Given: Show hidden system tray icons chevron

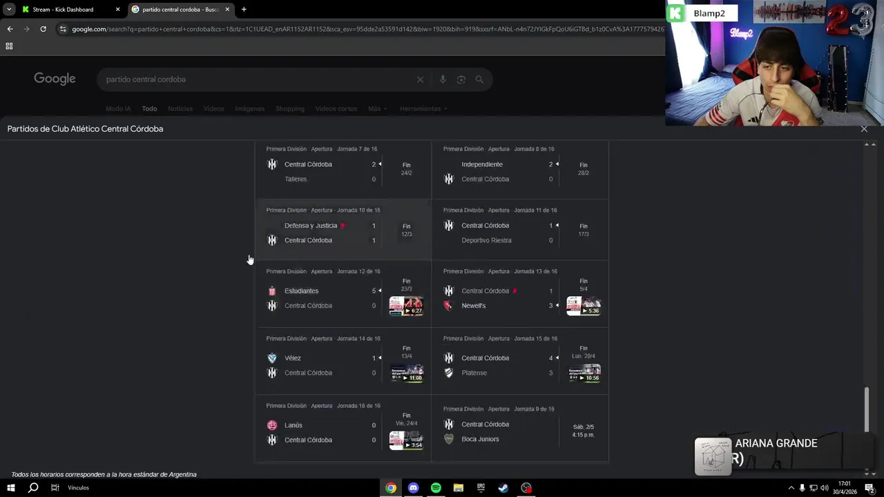Looking at the screenshot, I should [x=791, y=488].
